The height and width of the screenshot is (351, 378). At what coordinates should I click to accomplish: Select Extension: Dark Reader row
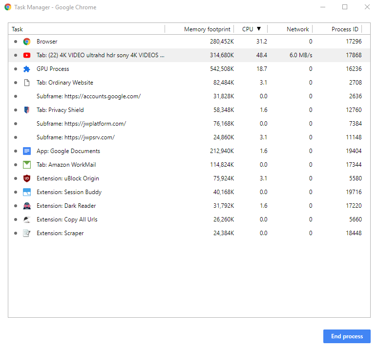189,206
